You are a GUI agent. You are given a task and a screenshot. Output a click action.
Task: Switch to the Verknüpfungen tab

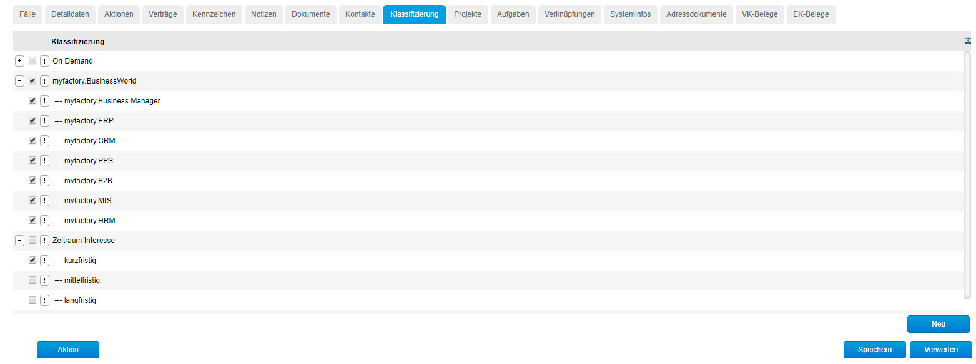pyautogui.click(x=569, y=14)
